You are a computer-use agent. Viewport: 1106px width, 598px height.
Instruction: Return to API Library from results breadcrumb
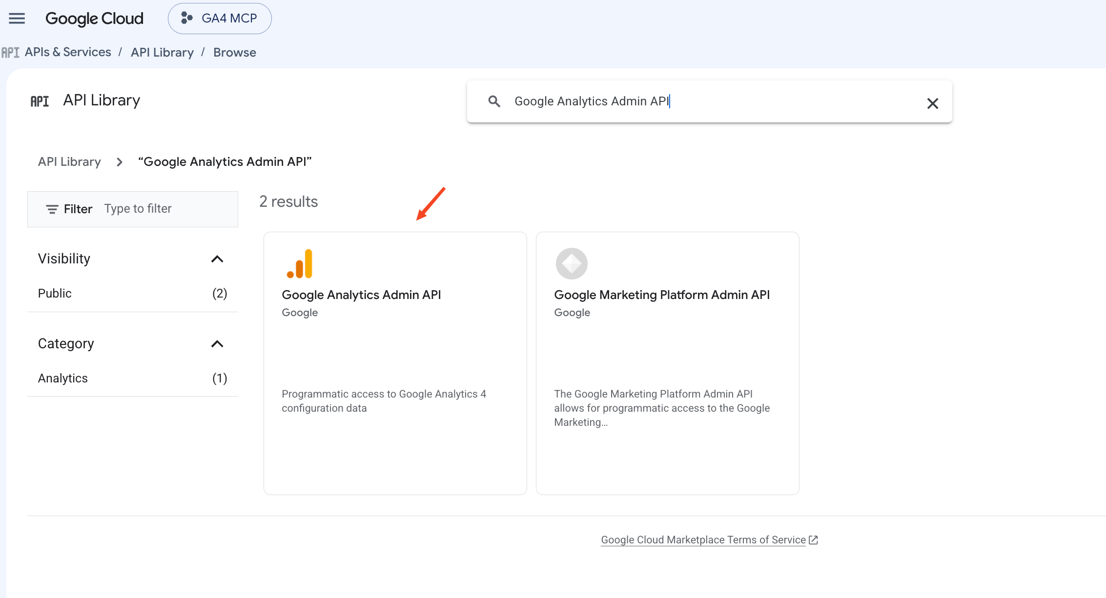coord(69,161)
